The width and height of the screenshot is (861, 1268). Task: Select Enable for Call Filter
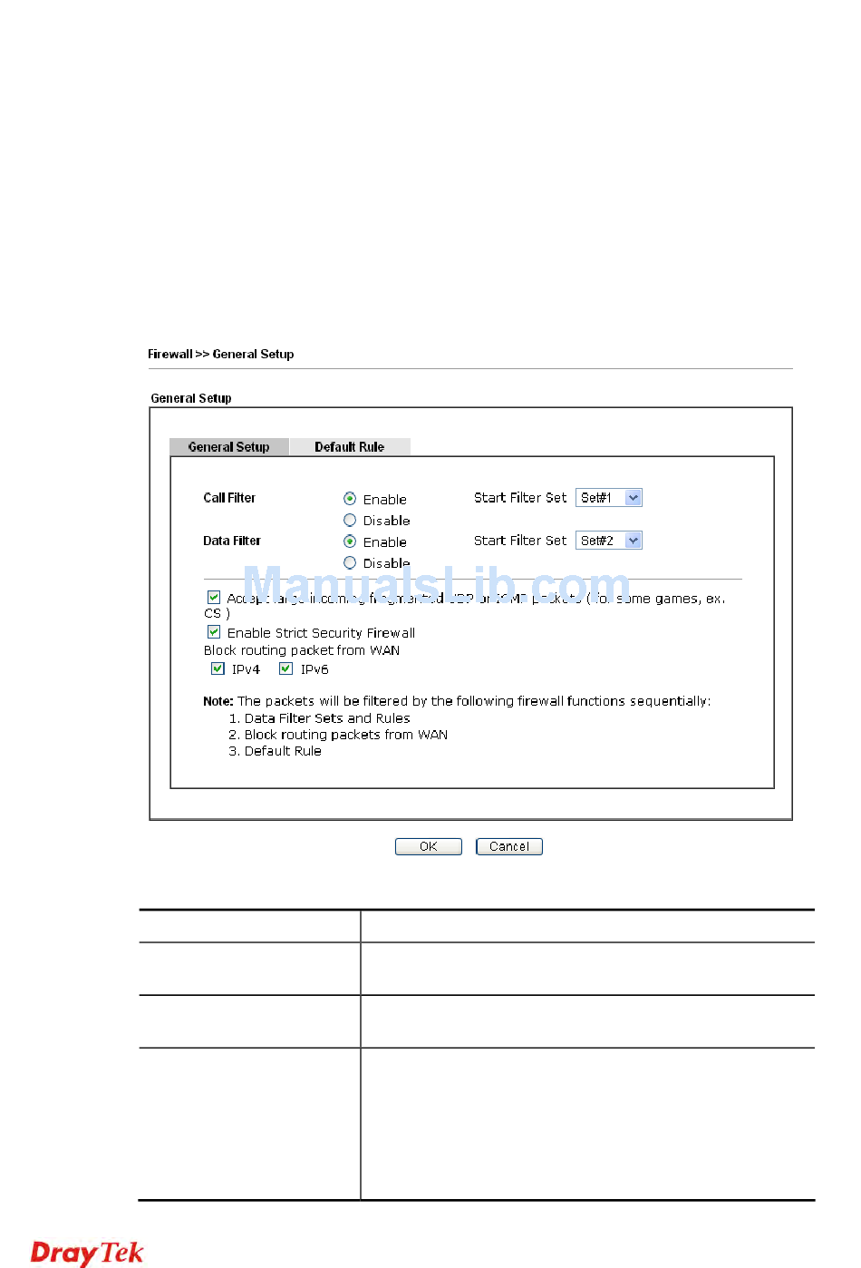350,499
